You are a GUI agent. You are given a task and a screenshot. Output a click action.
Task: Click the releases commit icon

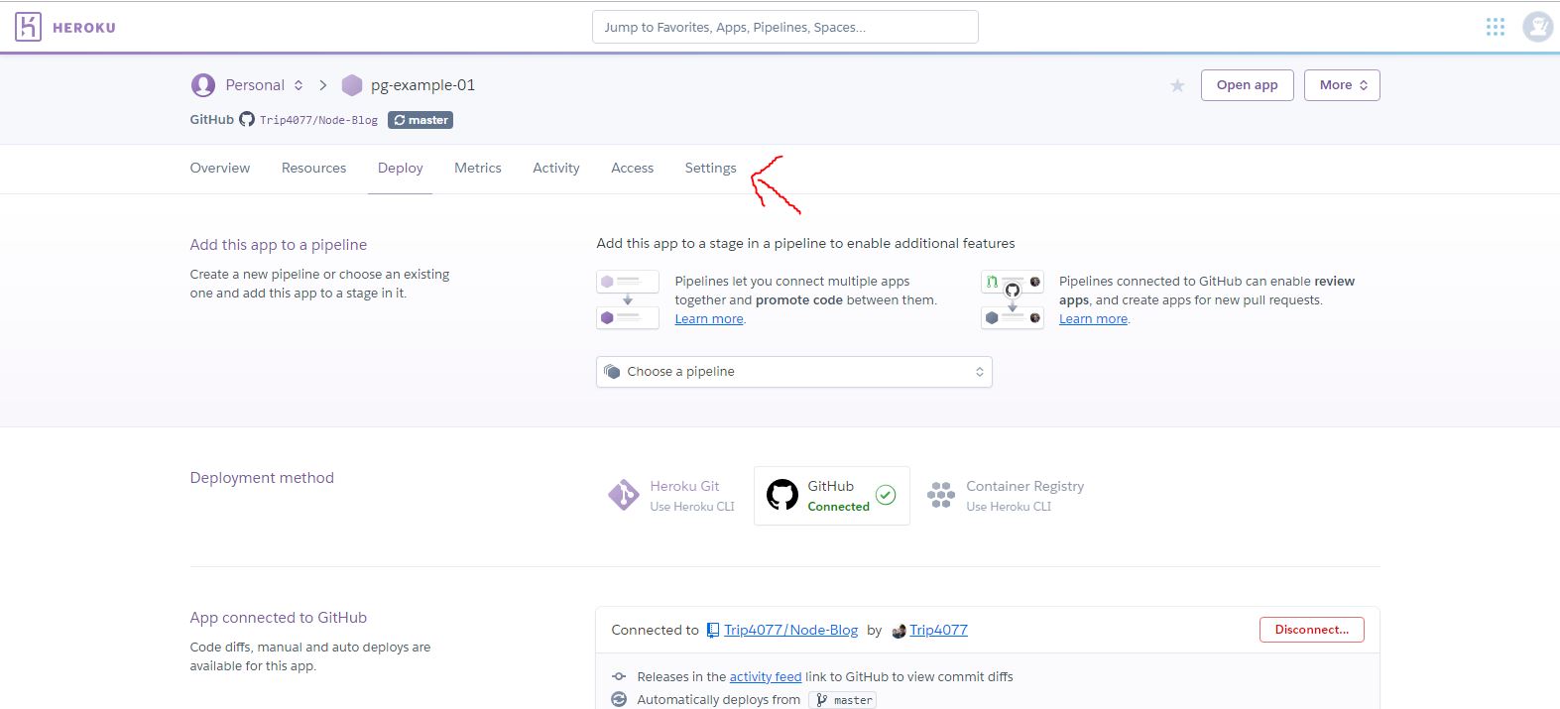pyautogui.click(x=619, y=676)
